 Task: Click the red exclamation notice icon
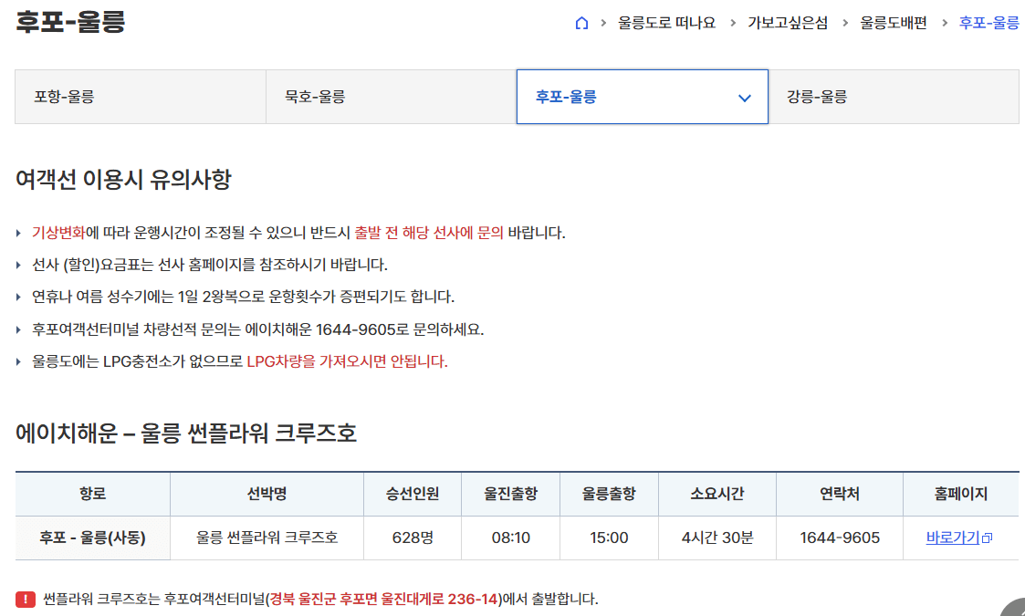26,599
